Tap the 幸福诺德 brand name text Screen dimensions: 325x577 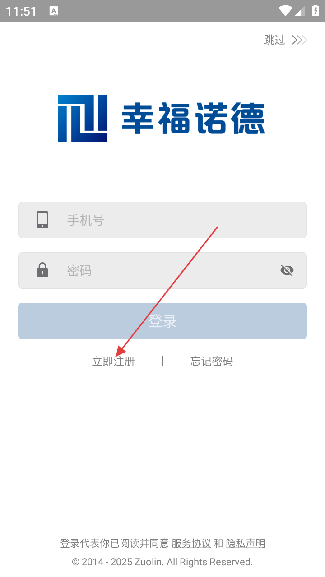point(193,119)
